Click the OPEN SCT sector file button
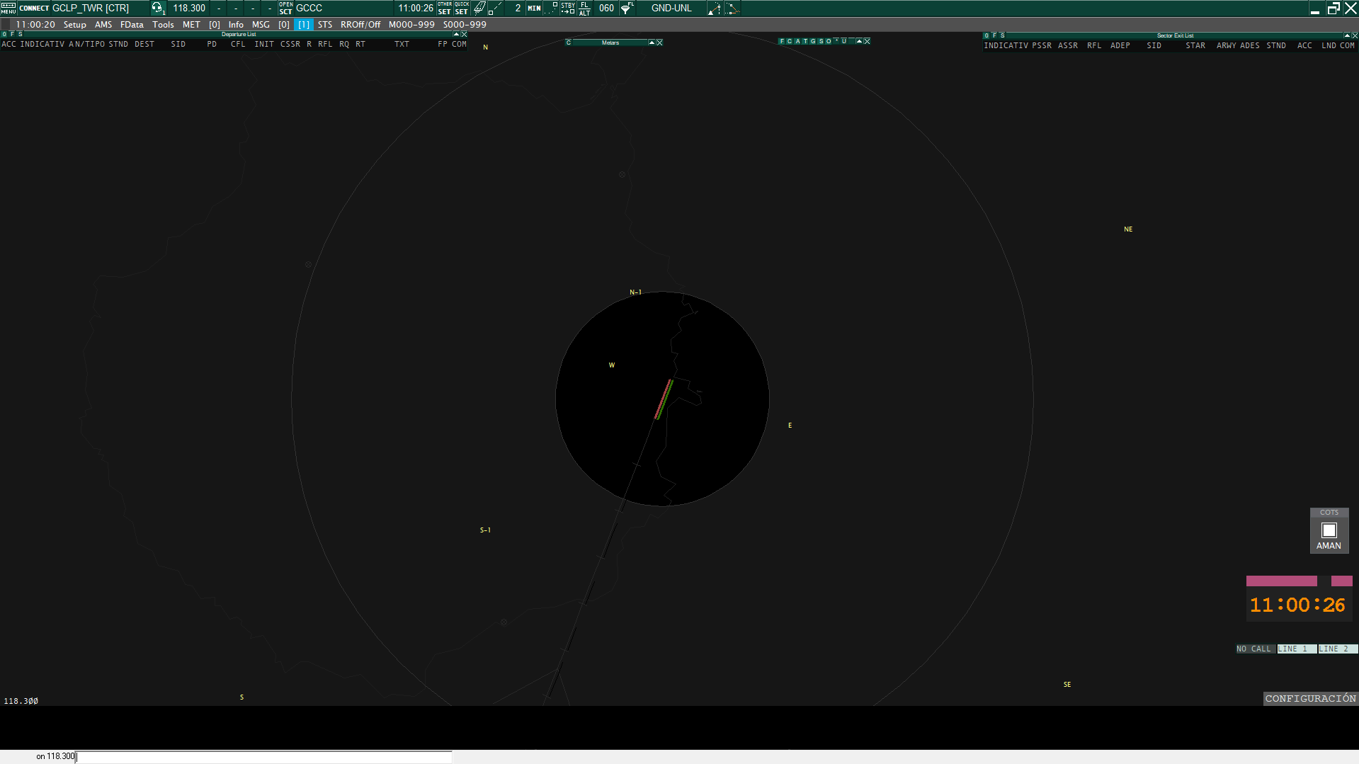The width and height of the screenshot is (1359, 764). (x=285, y=8)
